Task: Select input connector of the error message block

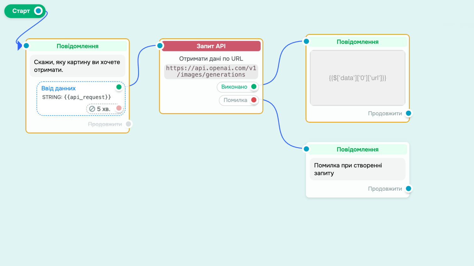Action: (x=306, y=149)
